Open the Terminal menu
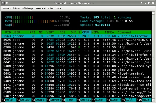Viewport: 156px width, 103px height. click(x=41, y=9)
